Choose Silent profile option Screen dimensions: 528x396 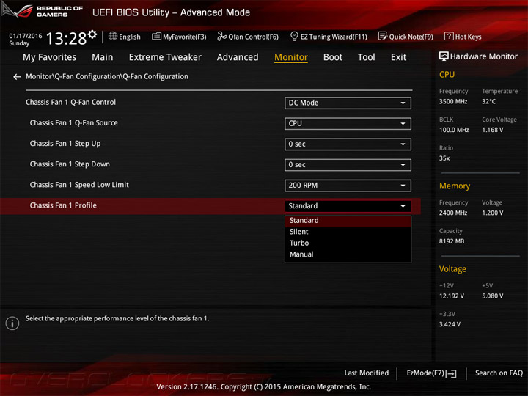[x=348, y=232]
